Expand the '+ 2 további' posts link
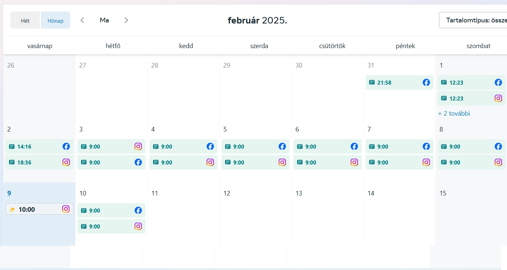The width and height of the screenshot is (507, 270). 454,113
